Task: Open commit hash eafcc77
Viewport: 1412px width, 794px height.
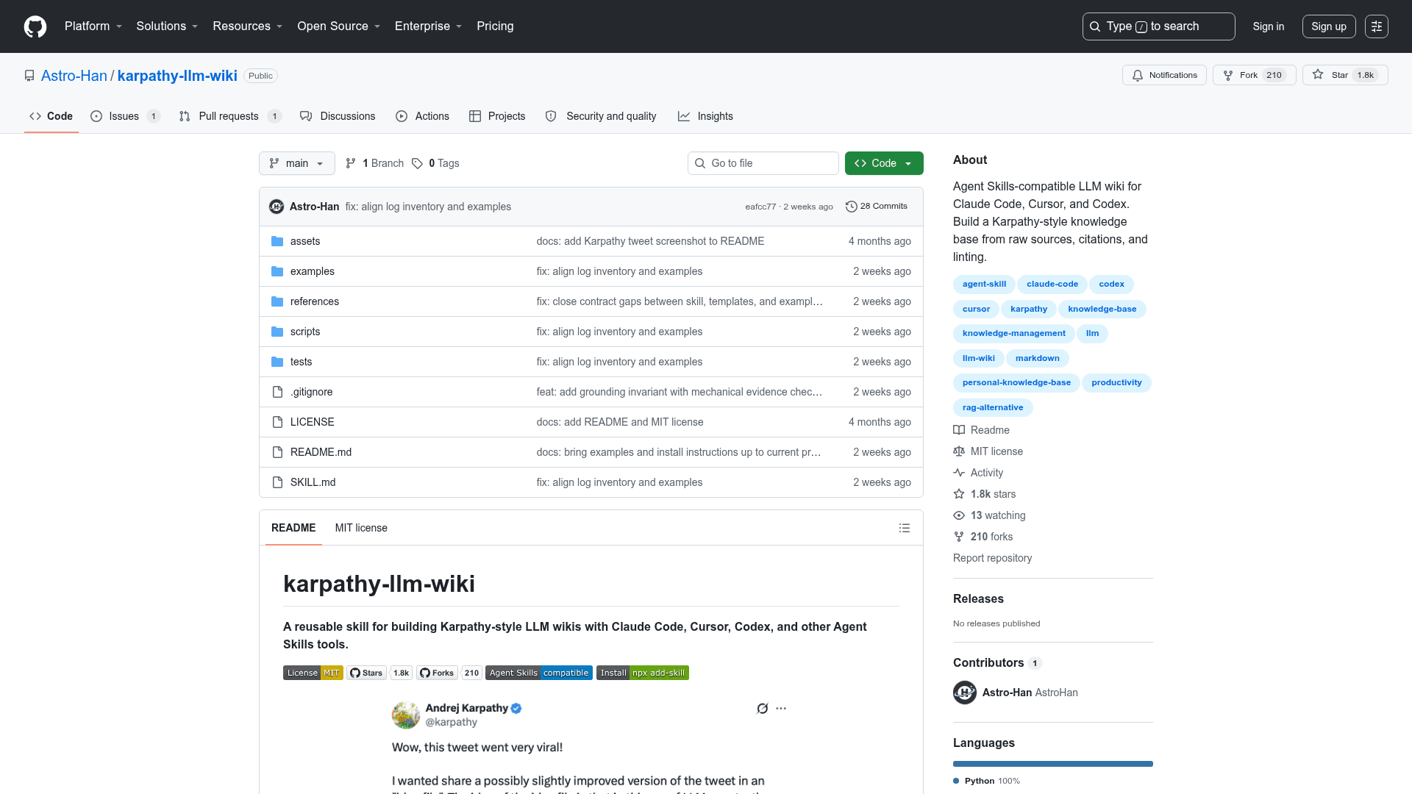Action: [x=760, y=207]
